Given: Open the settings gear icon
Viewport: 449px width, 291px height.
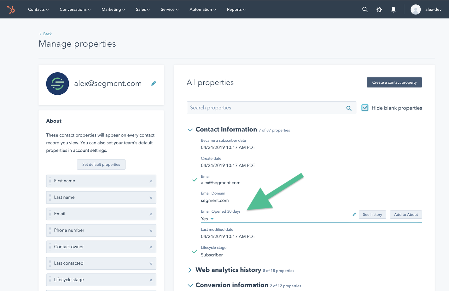Looking at the screenshot, I should point(379,9).
